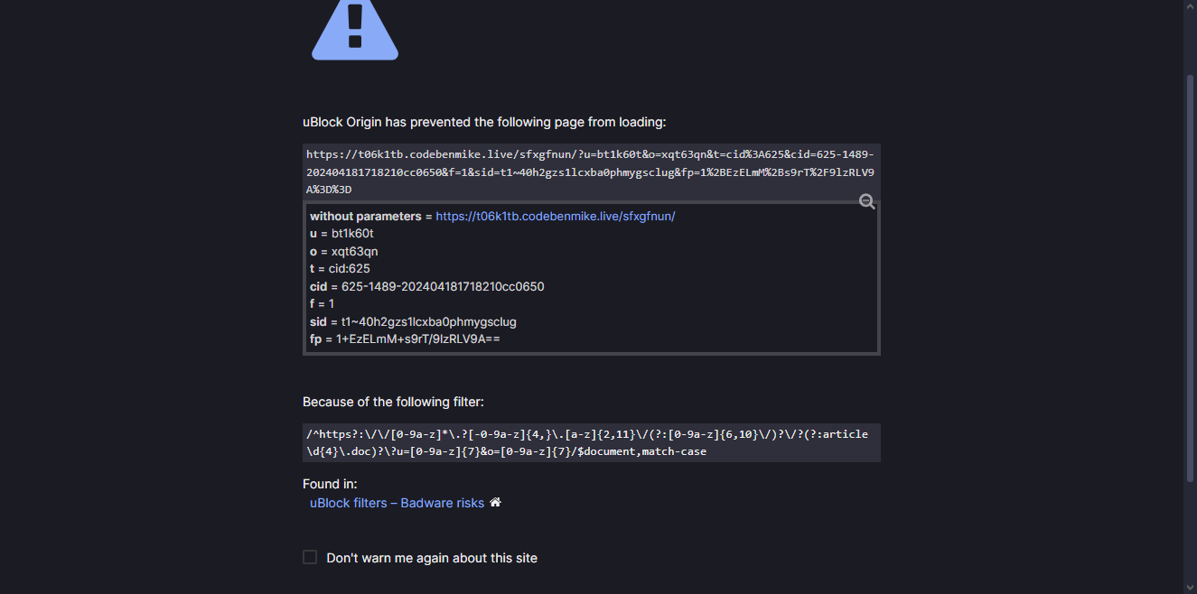1197x594 pixels.
Task: Collapse URL details with the magnifier icon
Action: [866, 202]
